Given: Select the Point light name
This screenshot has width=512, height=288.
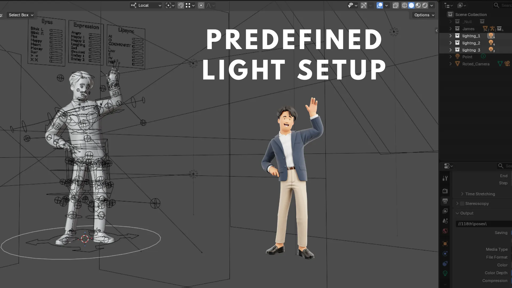Looking at the screenshot, I should point(467,57).
